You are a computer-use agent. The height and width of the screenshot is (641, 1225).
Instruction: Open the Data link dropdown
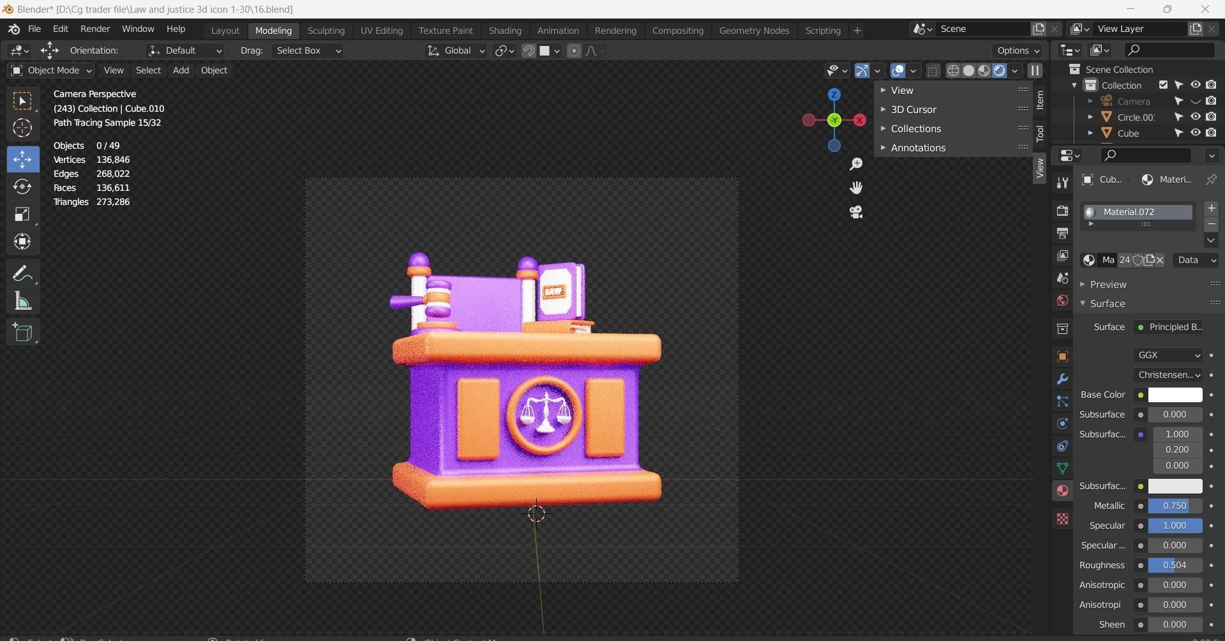(1196, 260)
